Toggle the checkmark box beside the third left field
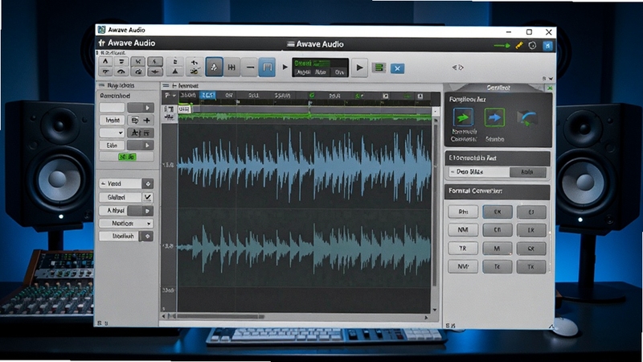 (x=148, y=197)
